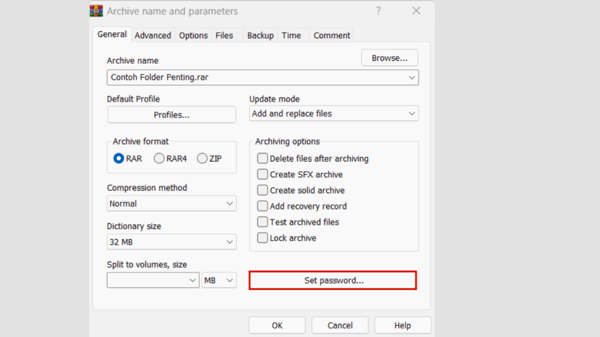Viewport: 600px width, 337px height.
Task: Select the ZIP archive format
Action: [202, 158]
